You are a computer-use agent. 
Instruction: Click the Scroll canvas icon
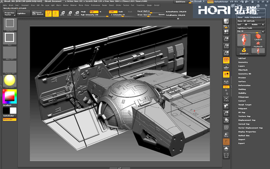[226, 32]
